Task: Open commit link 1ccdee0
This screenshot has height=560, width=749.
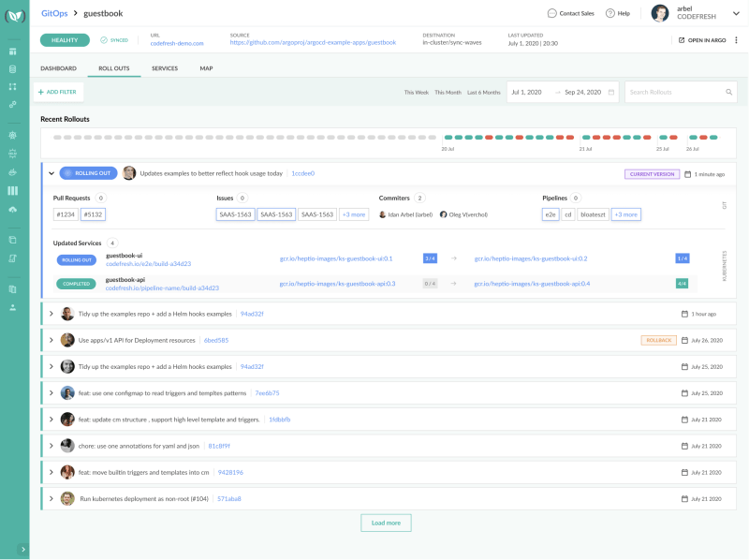Action: (x=301, y=172)
